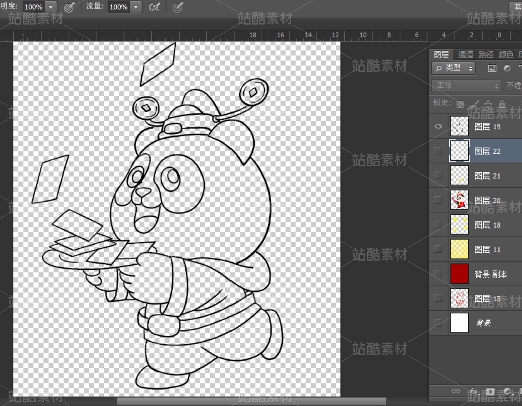Show 图层 22 visibility box
Viewport: 522px width, 406px height.
438,150
